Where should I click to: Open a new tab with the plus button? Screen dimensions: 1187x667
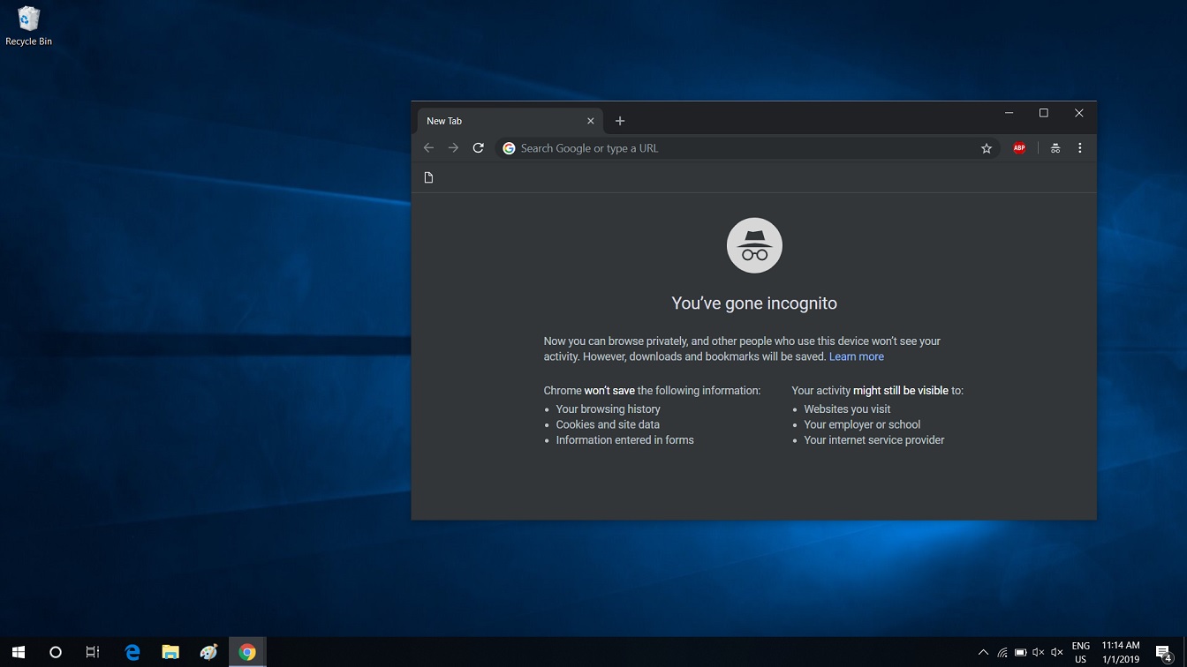click(x=620, y=121)
